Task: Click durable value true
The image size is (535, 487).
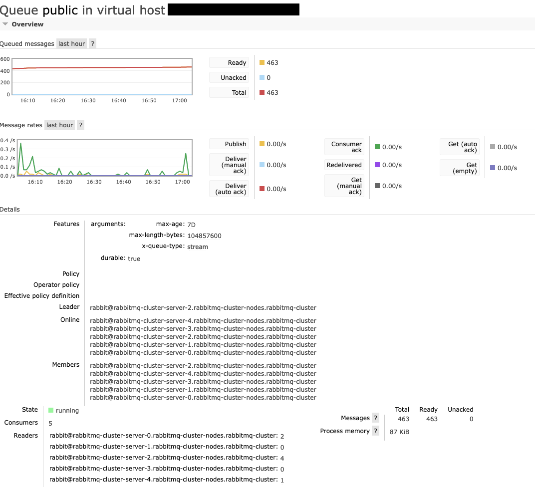Action: [134, 258]
